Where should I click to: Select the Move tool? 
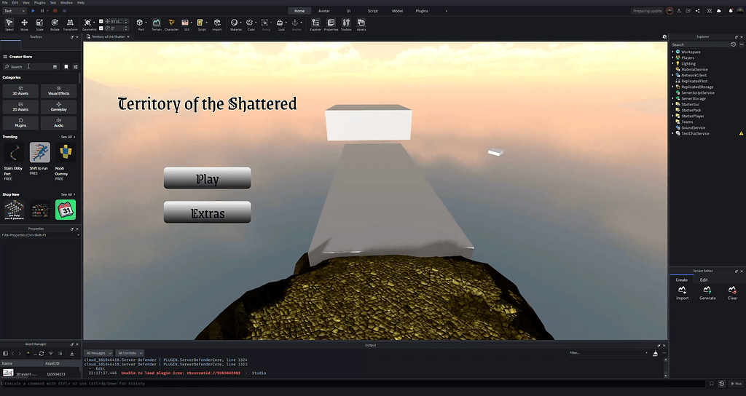[24, 25]
